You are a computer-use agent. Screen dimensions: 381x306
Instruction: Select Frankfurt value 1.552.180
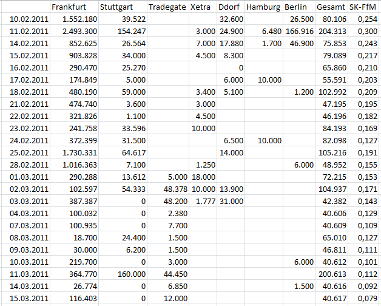point(74,19)
